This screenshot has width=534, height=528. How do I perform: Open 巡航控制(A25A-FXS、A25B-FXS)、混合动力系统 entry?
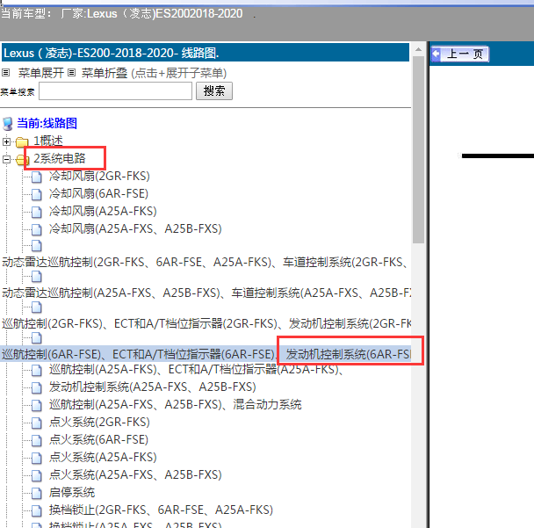[176, 404]
